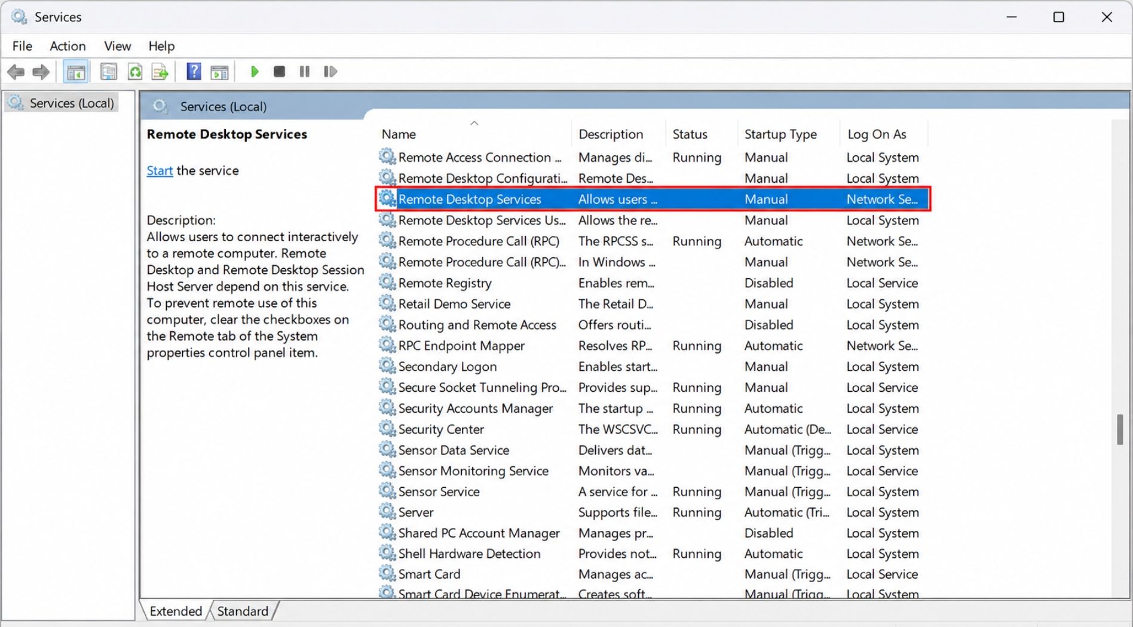Select Sensor Monitoring Service row
Viewport: 1133px width, 627px height.
[x=653, y=471]
